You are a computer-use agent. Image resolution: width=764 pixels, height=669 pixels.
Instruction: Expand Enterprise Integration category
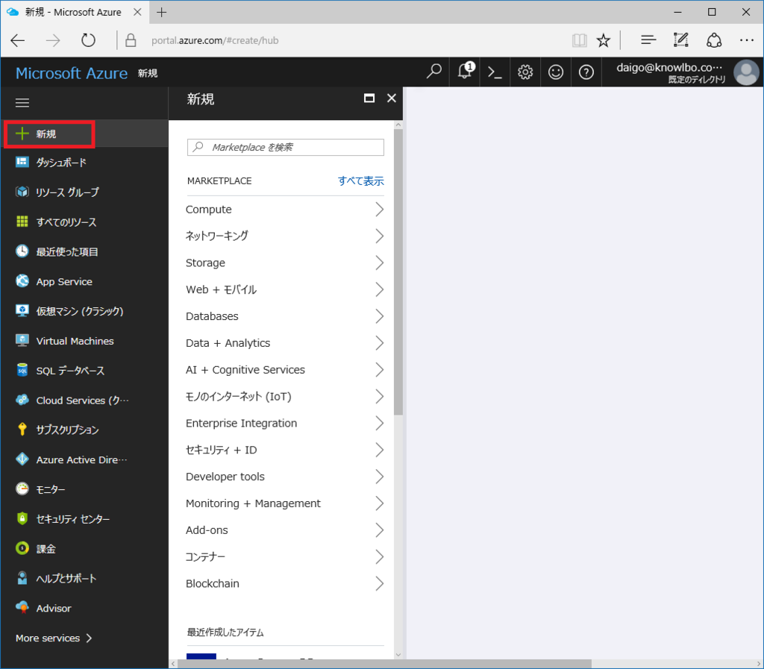click(x=284, y=424)
